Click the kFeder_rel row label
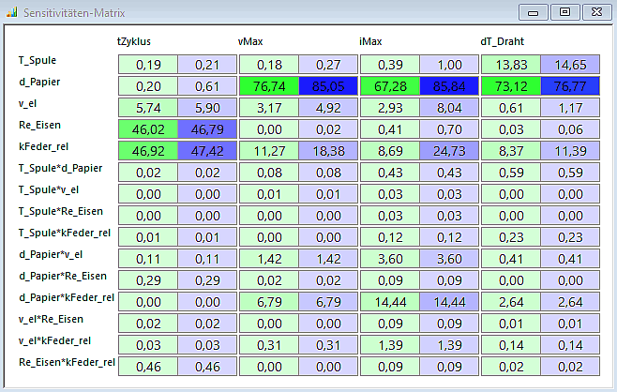 tap(43, 146)
